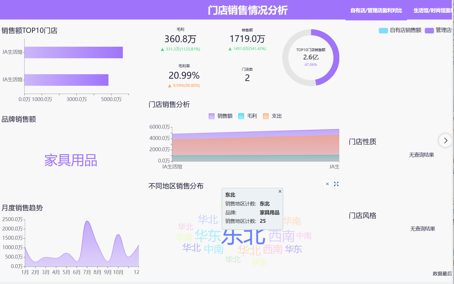454x284 pixels.
Task: Switch to the 生活馆/时尚馆 tab
Action: (432, 11)
